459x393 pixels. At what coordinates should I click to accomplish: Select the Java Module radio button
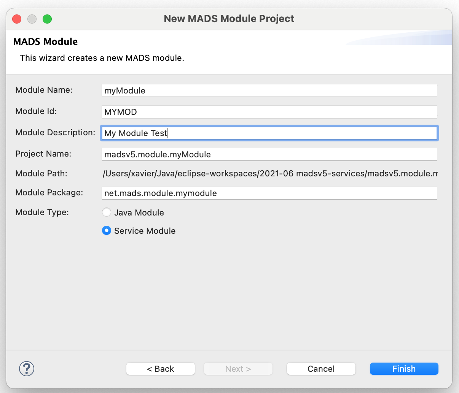107,212
